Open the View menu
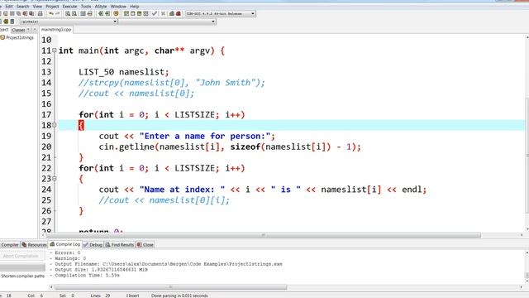This screenshot has width=529, height=298. point(37,7)
